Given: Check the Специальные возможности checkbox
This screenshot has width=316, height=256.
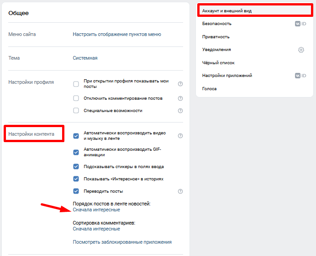Looking at the screenshot, I should tap(76, 111).
